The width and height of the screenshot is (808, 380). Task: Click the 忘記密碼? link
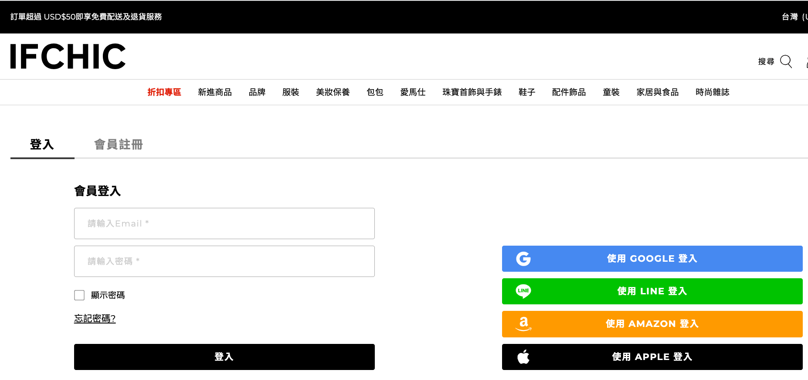(x=95, y=319)
